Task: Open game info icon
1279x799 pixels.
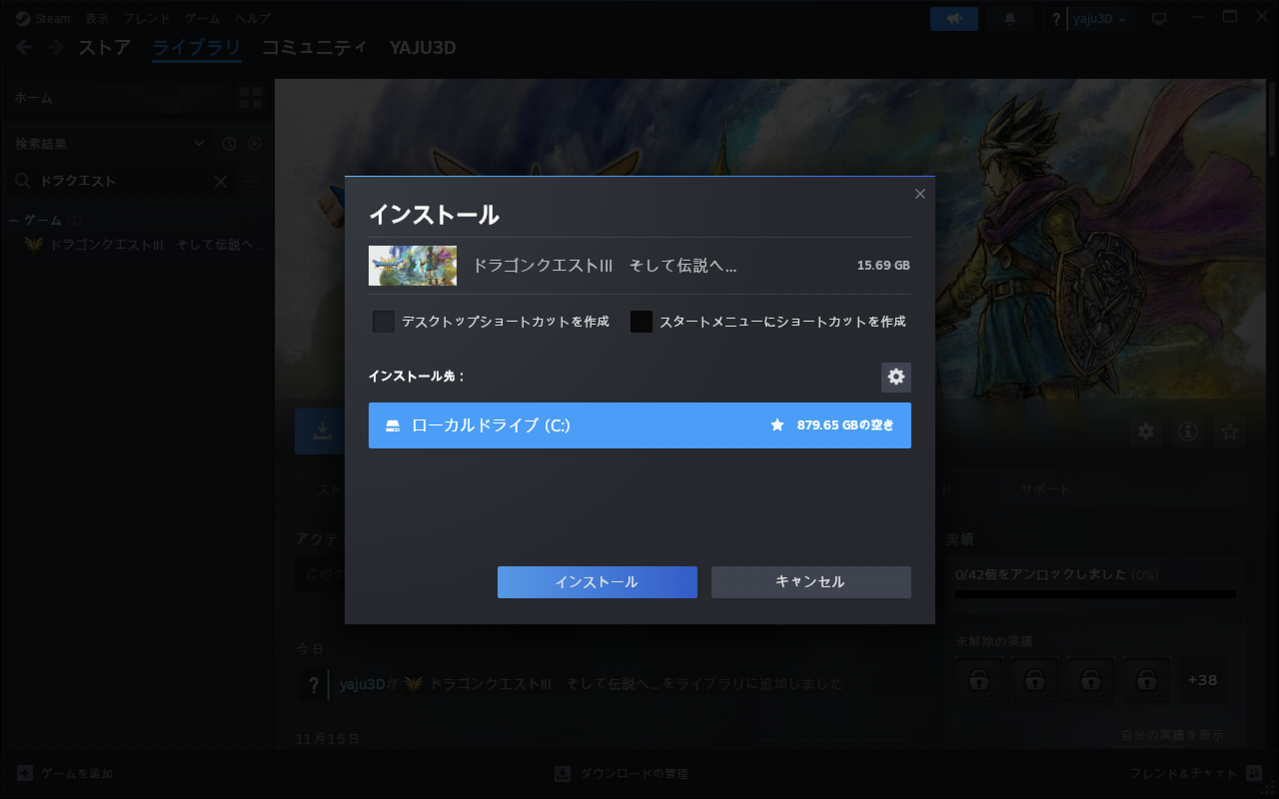Action: [x=1188, y=432]
